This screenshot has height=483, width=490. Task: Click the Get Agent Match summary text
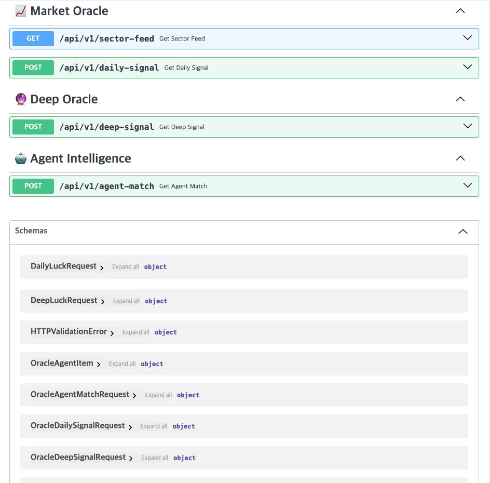pyautogui.click(x=183, y=186)
